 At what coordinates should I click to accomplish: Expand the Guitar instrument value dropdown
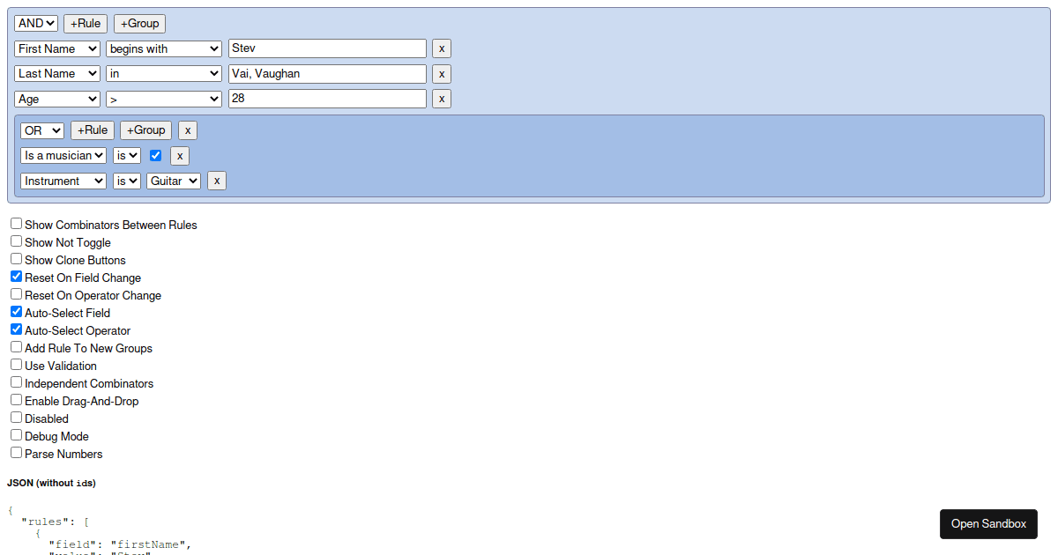[x=174, y=181]
